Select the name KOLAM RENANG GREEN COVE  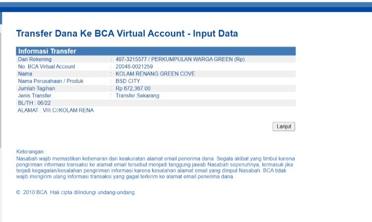coord(155,74)
